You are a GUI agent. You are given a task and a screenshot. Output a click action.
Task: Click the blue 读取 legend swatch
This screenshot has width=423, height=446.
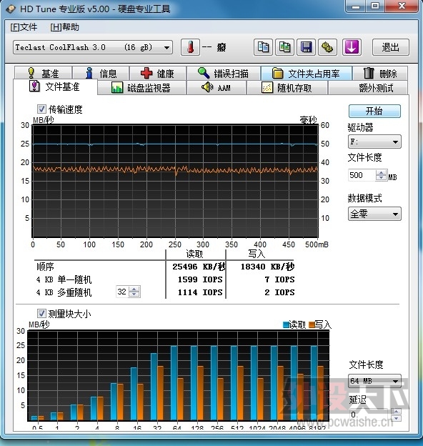point(286,324)
